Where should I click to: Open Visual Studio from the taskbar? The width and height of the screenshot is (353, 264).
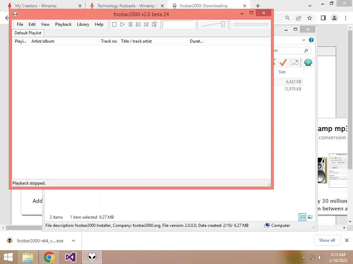click(70, 257)
